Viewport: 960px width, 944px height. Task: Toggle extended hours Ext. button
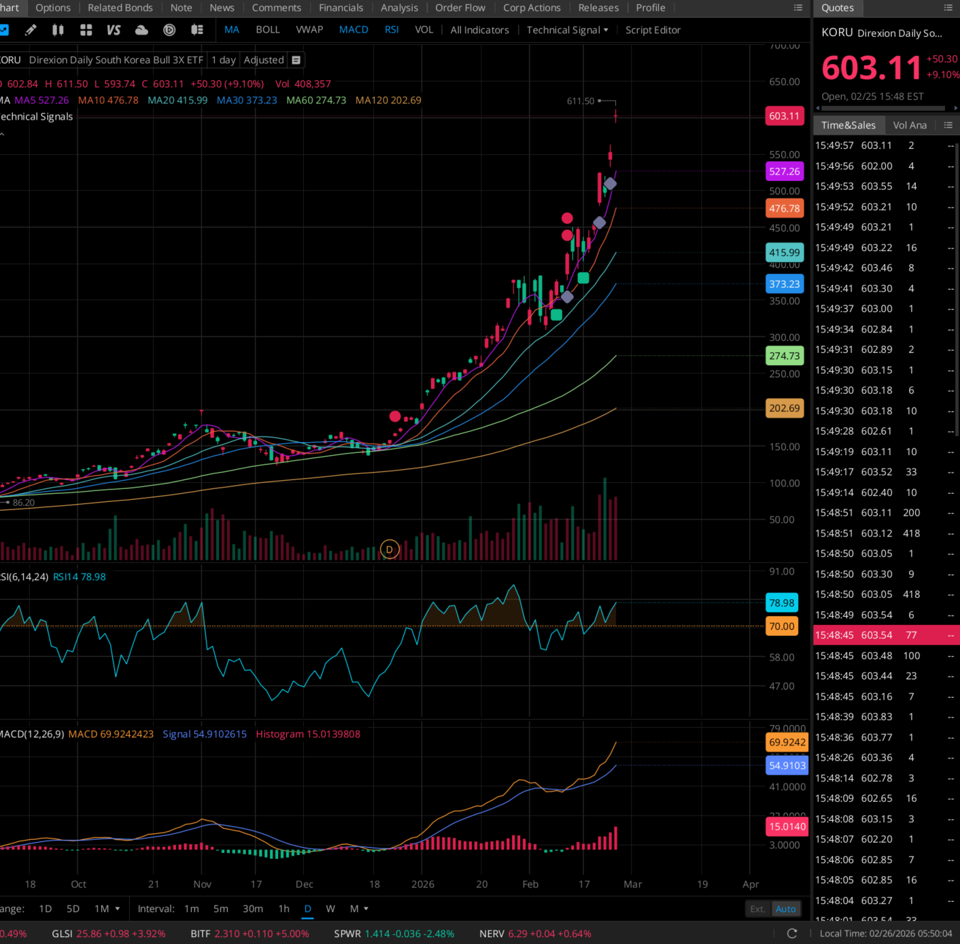758,909
